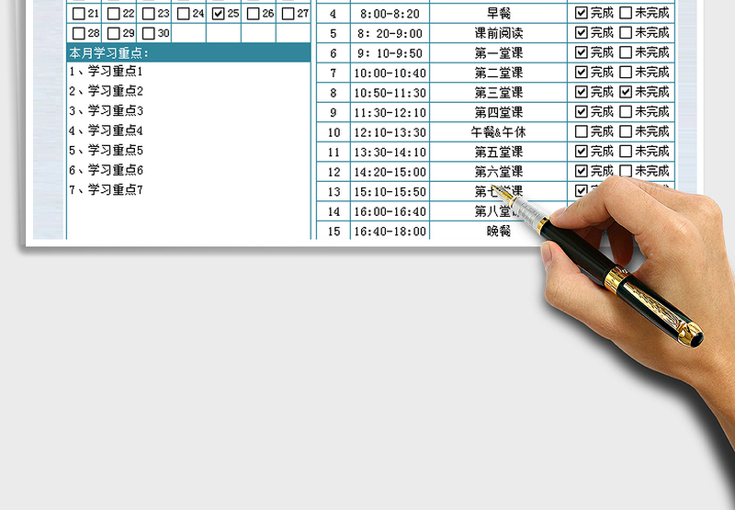Viewport: 735px width, 510px height.
Task: Select the 早餐 activity cell
Action: pyautogui.click(x=498, y=14)
